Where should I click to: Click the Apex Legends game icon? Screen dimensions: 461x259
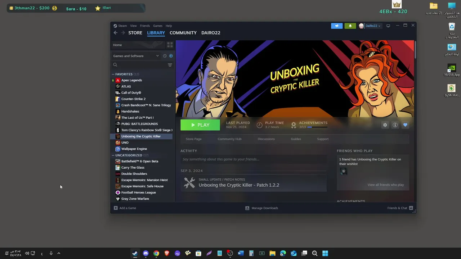118,80
